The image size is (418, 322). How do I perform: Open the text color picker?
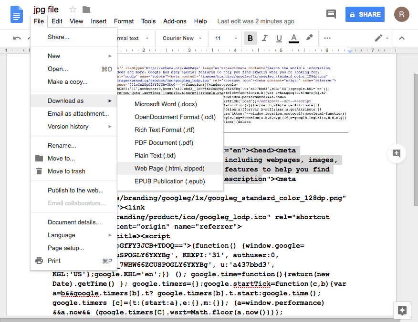(x=294, y=38)
